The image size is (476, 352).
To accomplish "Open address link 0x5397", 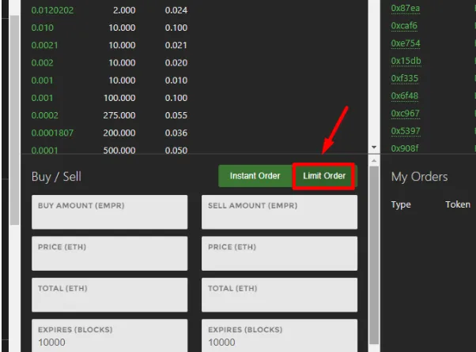I will point(406,131).
